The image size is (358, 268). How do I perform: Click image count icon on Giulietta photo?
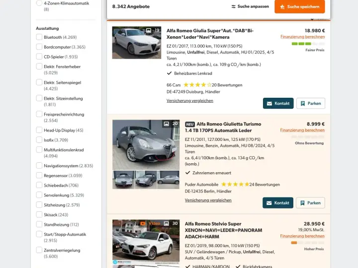click(x=167, y=124)
